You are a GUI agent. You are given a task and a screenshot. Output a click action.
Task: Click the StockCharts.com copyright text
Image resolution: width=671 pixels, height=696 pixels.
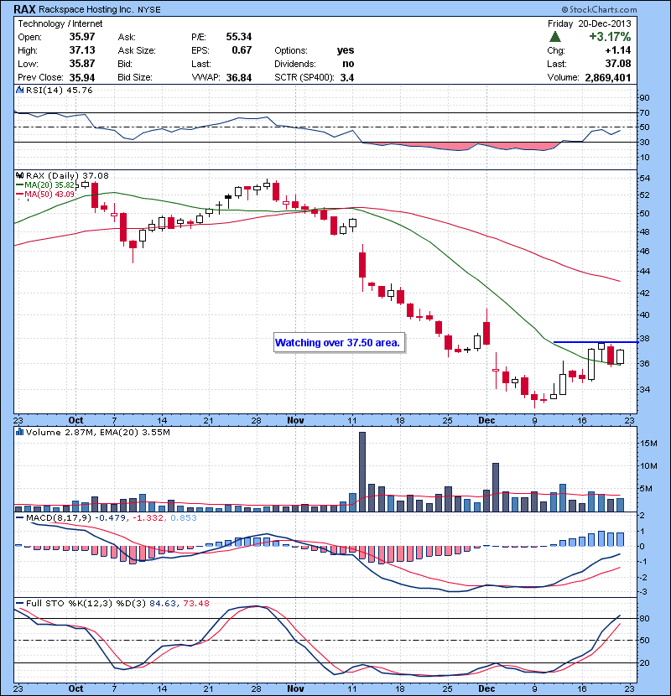(599, 9)
